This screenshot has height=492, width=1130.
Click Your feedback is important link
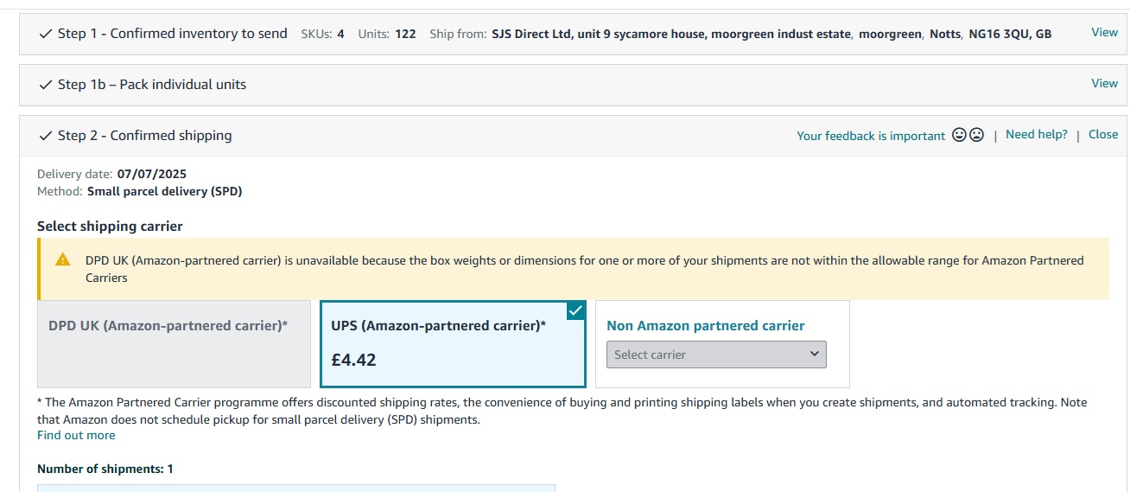[x=871, y=136]
